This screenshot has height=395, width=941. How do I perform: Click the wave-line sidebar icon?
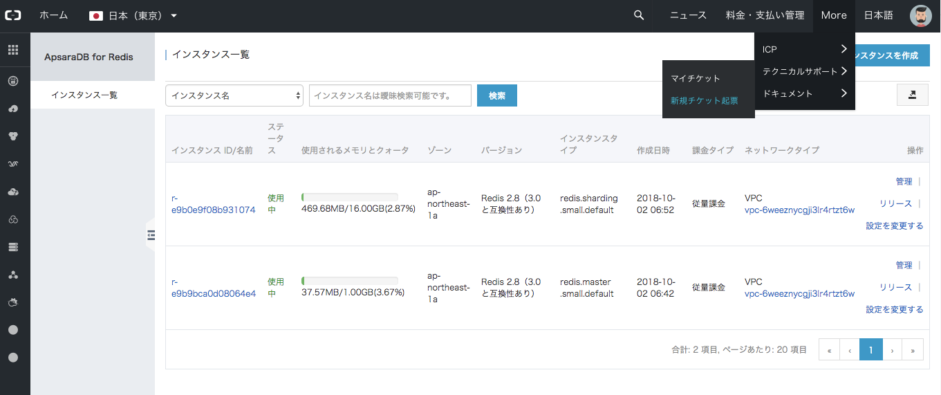[x=13, y=164]
